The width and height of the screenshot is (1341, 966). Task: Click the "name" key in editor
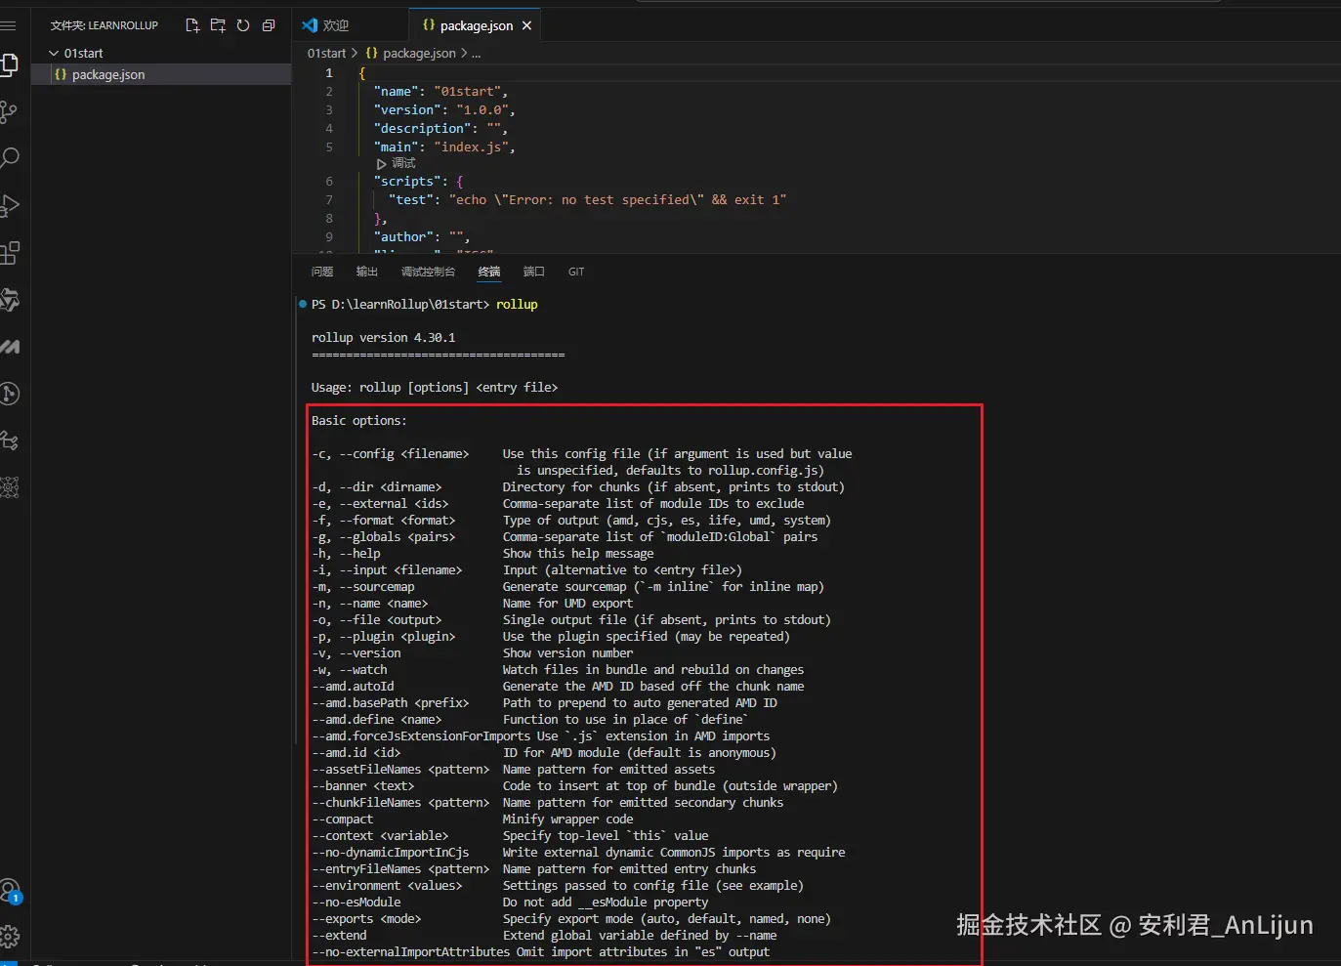(396, 91)
